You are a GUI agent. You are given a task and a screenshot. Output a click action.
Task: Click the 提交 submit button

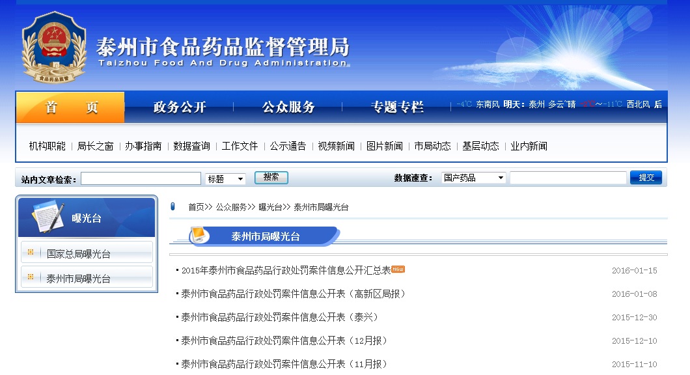click(646, 178)
